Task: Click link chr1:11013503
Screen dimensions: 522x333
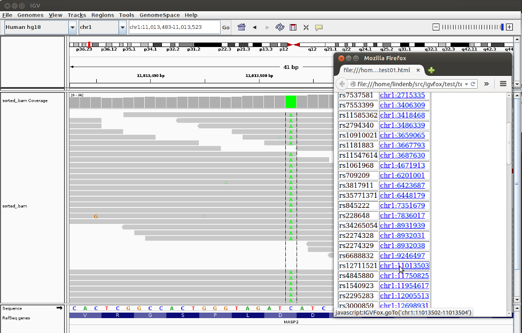Action: click(404, 266)
